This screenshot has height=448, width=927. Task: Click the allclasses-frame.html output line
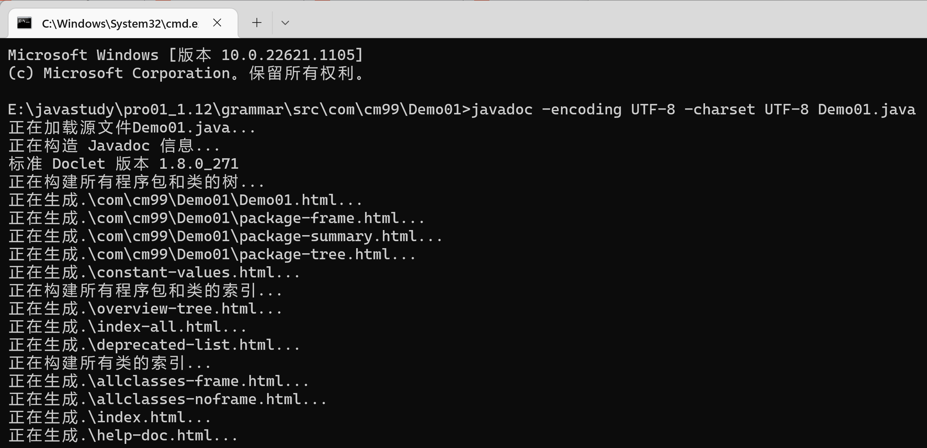[159, 381]
